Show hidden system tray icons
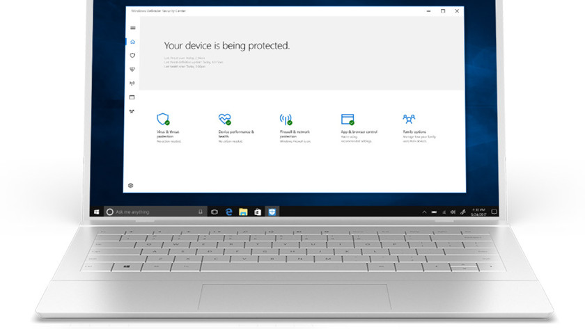 (x=424, y=211)
